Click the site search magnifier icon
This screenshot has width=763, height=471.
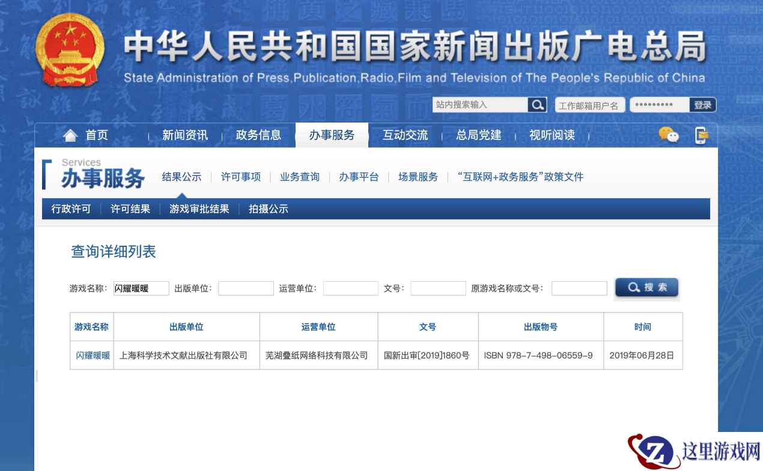pyautogui.click(x=537, y=105)
